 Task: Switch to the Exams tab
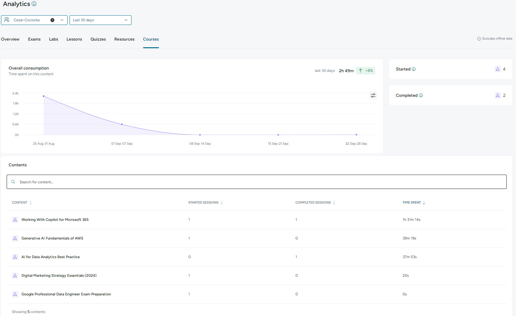click(x=34, y=39)
